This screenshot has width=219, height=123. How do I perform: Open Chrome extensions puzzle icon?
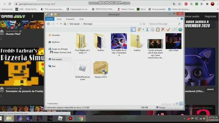207,4
